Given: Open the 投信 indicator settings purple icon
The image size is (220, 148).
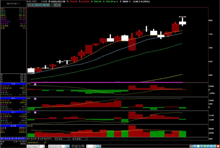Looking at the screenshot, I should [35, 99].
